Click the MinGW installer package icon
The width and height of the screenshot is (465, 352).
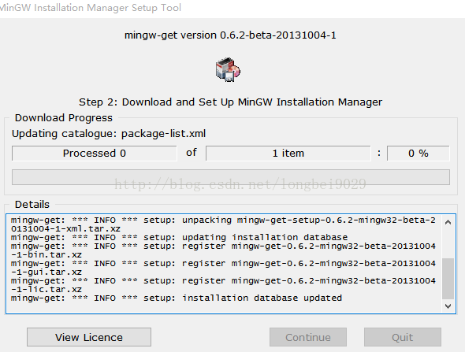click(x=228, y=69)
